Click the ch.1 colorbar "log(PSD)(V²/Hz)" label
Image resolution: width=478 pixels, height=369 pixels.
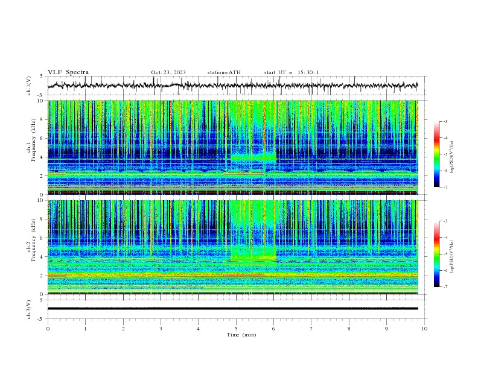click(x=452, y=157)
